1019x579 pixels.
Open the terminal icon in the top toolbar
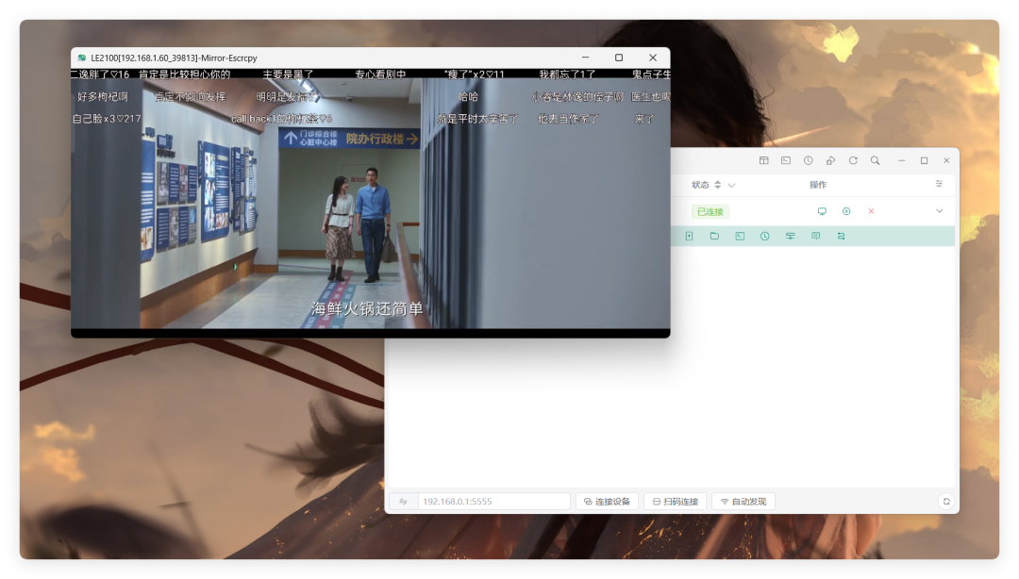coord(786,160)
